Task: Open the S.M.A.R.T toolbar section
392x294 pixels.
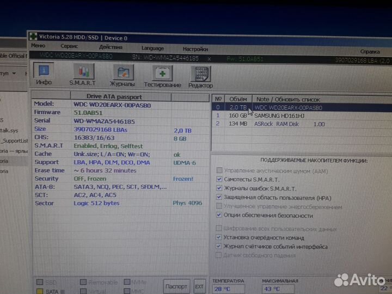Action: point(83,75)
